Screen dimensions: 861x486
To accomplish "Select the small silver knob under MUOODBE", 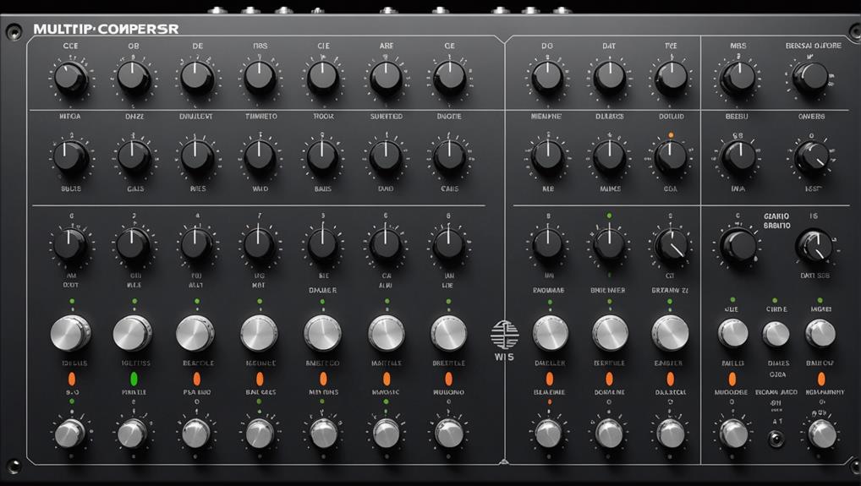I will point(733,434).
